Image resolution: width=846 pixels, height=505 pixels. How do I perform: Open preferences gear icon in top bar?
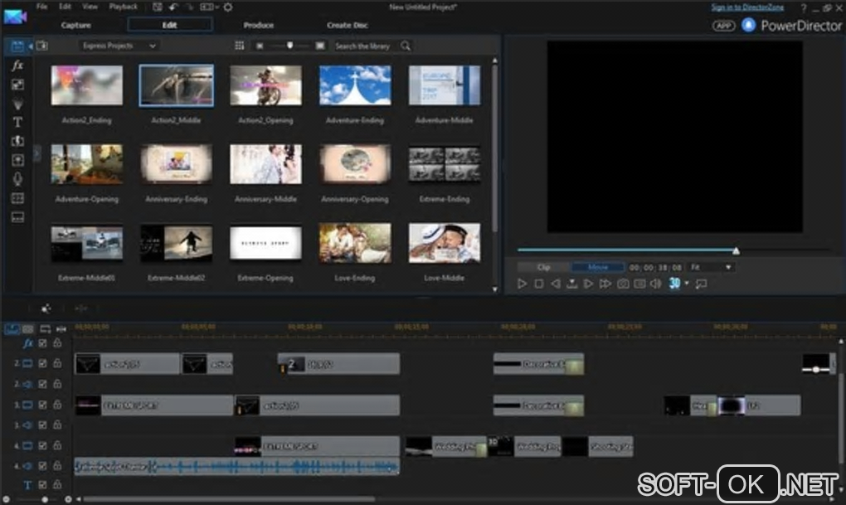click(228, 7)
